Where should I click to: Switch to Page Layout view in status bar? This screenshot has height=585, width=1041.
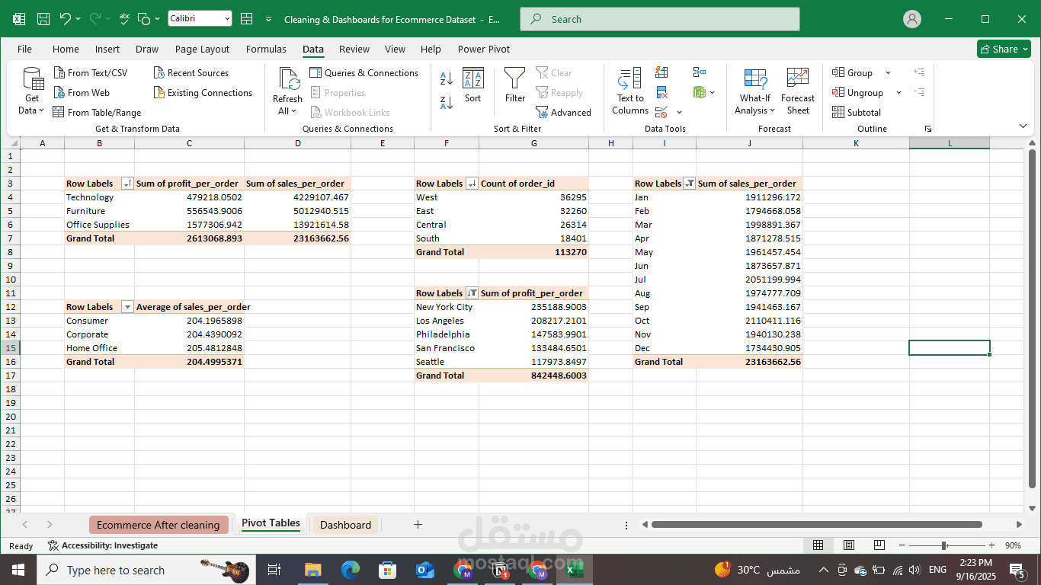pos(849,545)
